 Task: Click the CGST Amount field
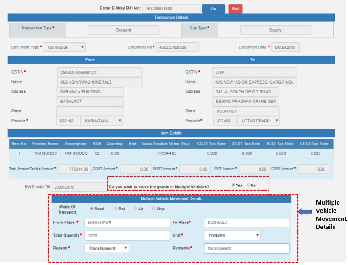[x=136, y=169]
